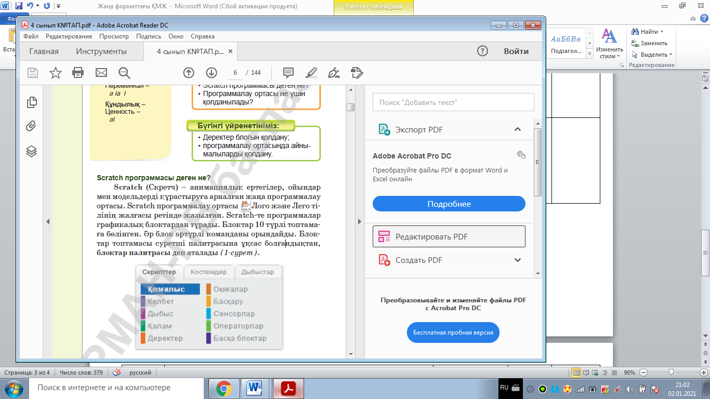Click the rightmost Acrobat toolbar pen-and-page icon
Image resolution: width=710 pixels, height=399 pixels.
357,73
